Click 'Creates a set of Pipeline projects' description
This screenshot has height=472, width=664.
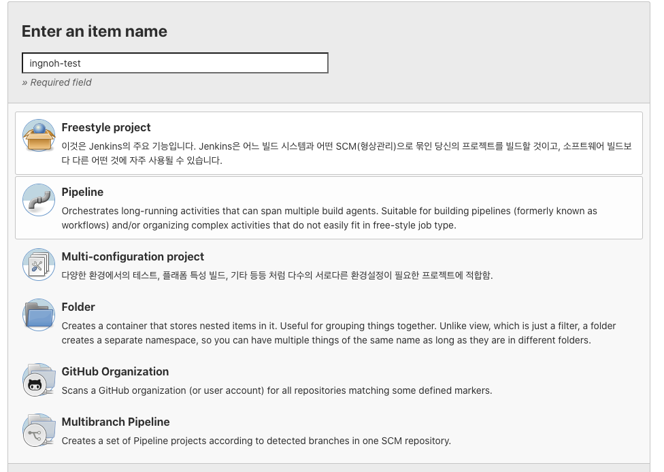[256, 441]
